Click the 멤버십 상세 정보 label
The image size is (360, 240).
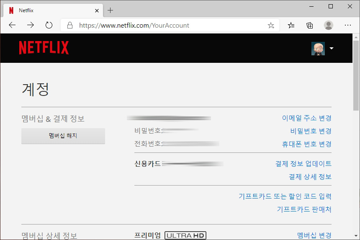tap(49, 236)
